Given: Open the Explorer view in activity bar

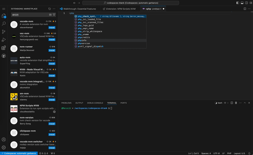Looking at the screenshot, I should [4, 16].
